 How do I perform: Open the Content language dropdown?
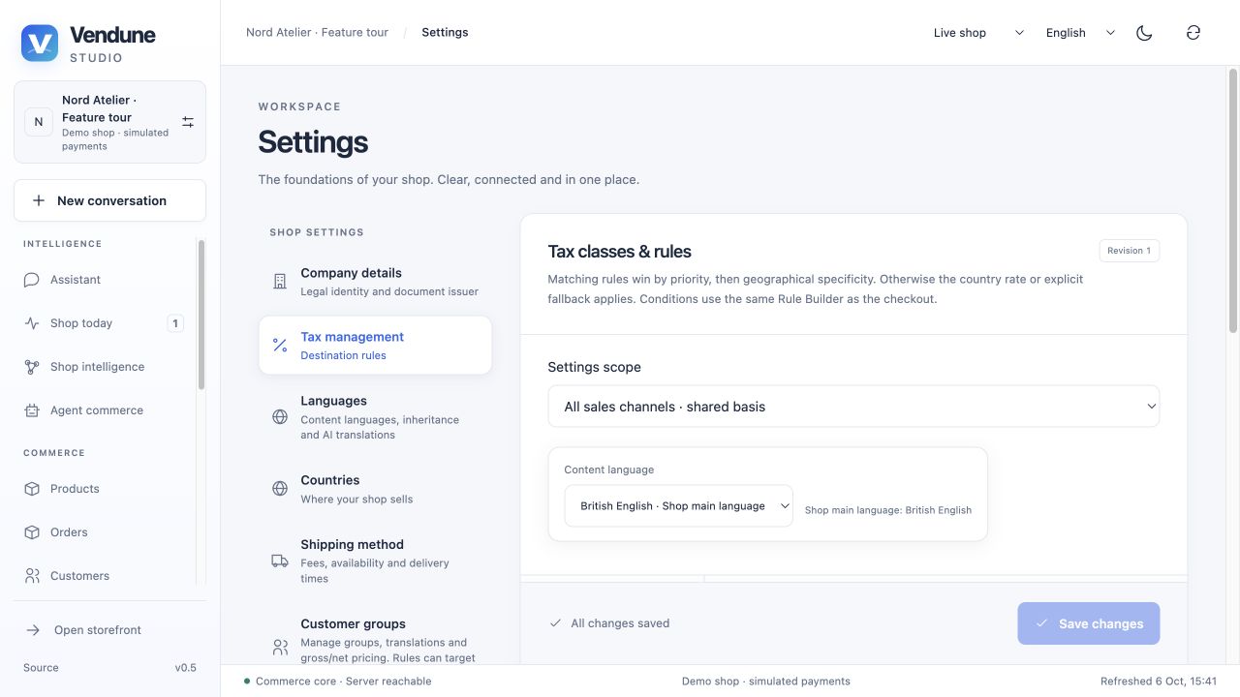pyautogui.click(x=678, y=506)
